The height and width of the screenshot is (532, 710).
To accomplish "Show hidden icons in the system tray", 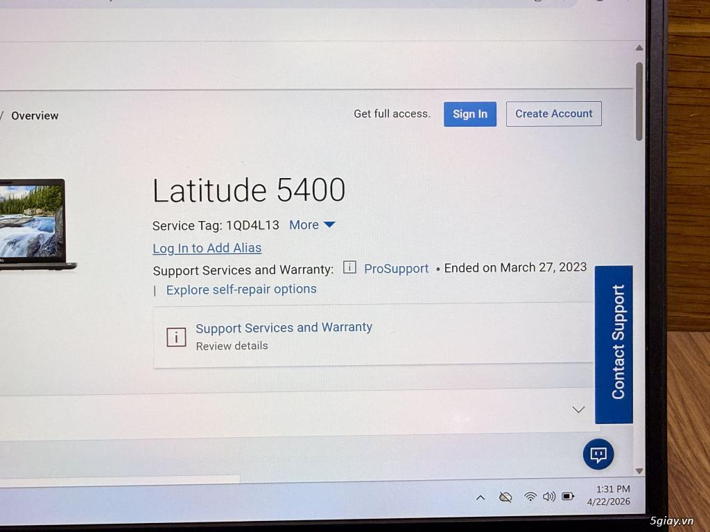I will coord(480,497).
